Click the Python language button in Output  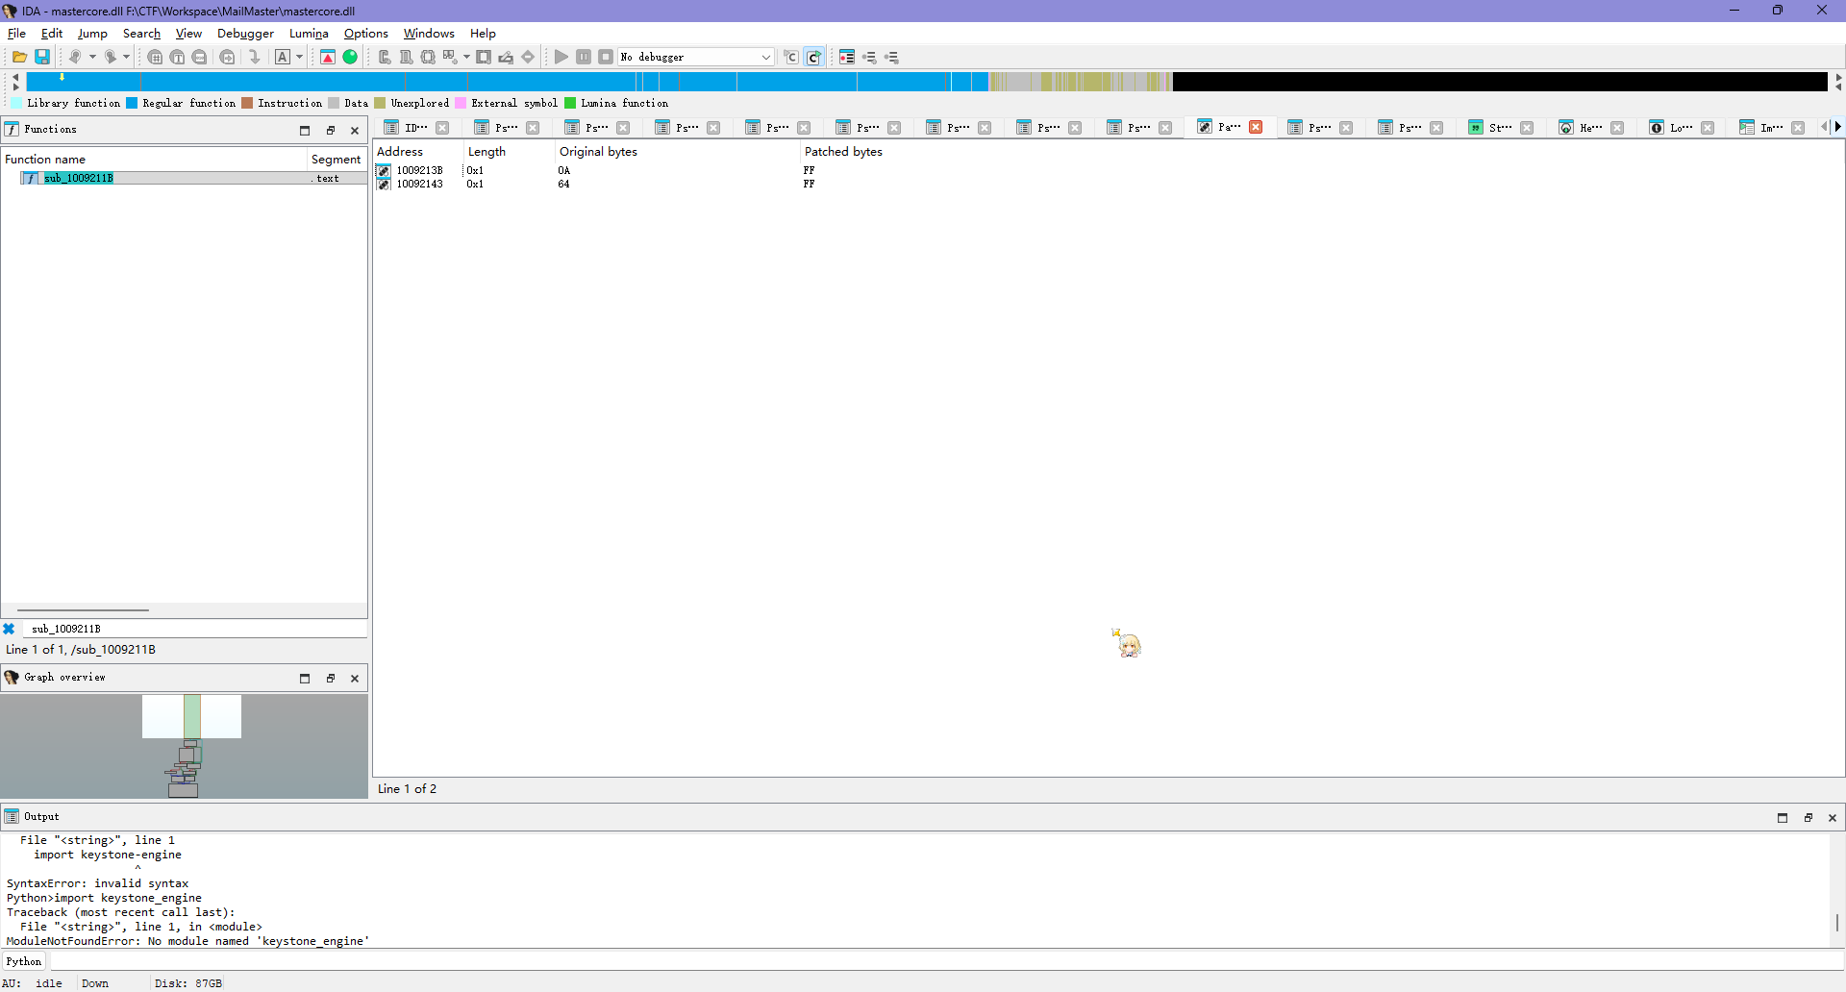[x=24, y=961]
